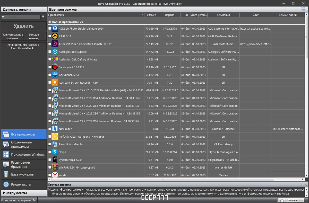Expand the Деинсталляция section header

point(24,10)
